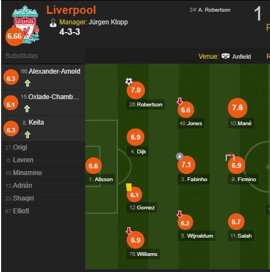Open Mané's 7.6 rating circle

(x=237, y=108)
